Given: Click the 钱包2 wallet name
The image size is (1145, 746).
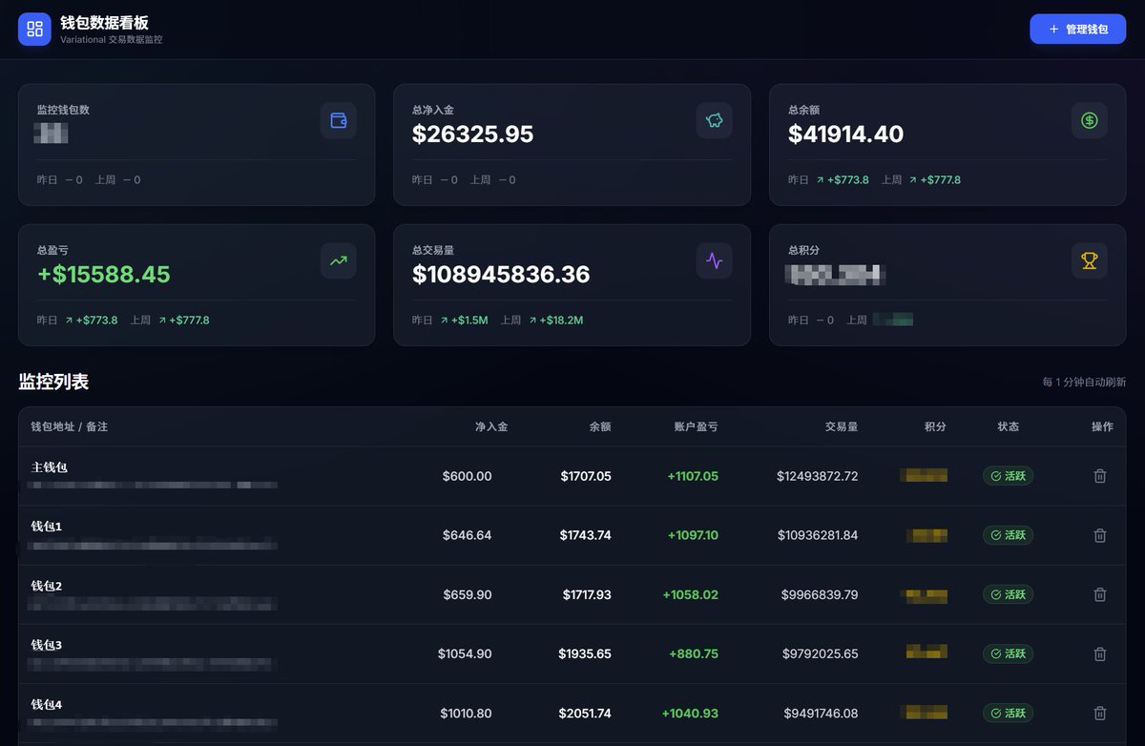Looking at the screenshot, I should (47, 586).
